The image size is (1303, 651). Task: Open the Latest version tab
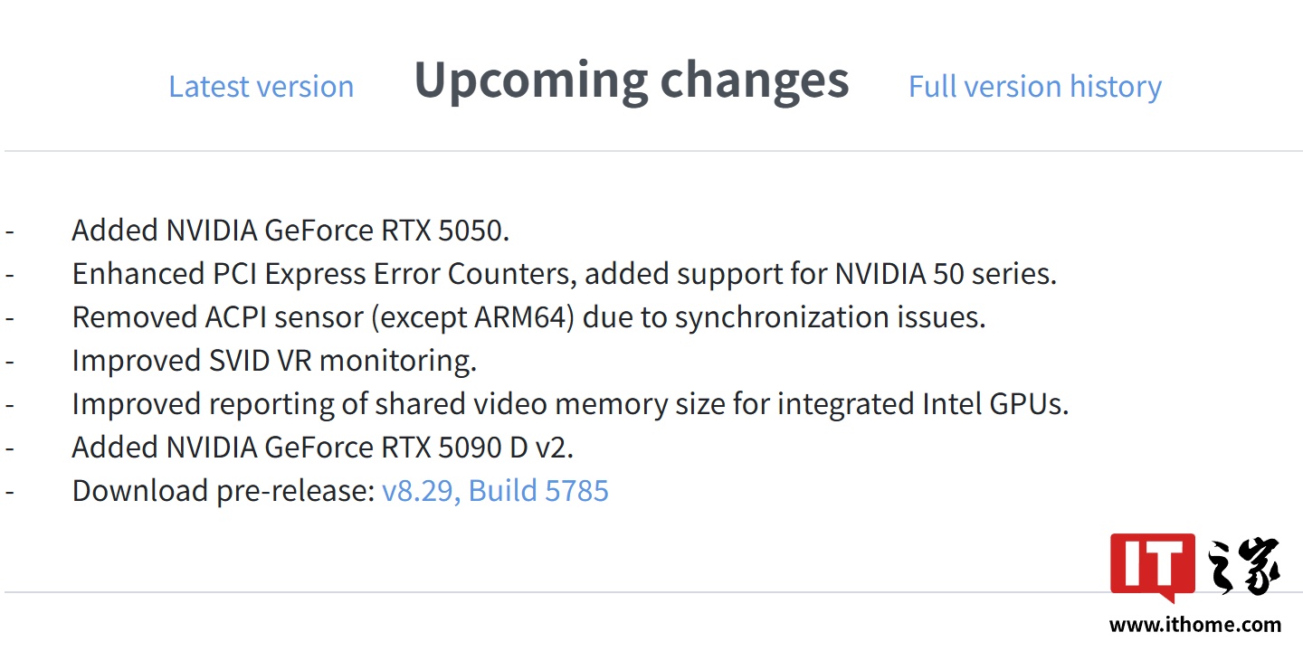(261, 87)
